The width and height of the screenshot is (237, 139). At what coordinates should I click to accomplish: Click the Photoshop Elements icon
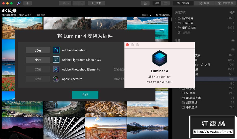56,69
